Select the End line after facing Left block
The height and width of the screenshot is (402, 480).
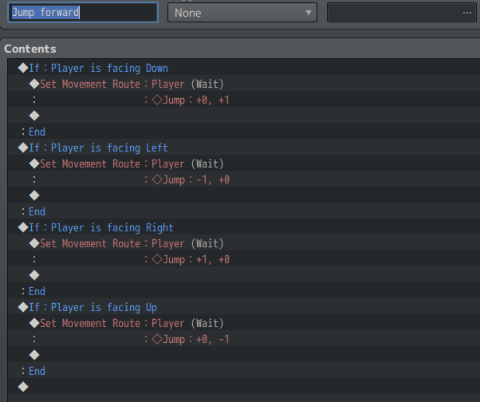(x=244, y=211)
